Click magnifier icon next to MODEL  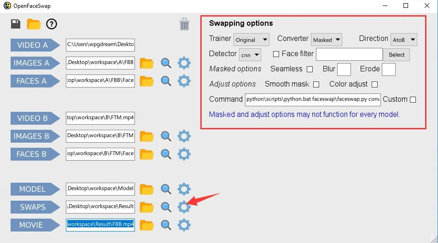click(166, 189)
